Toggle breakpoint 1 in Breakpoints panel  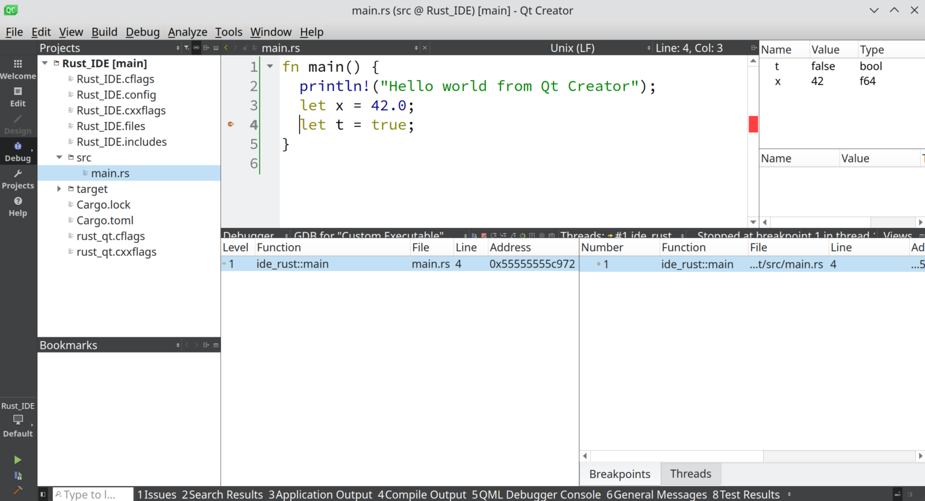click(599, 264)
